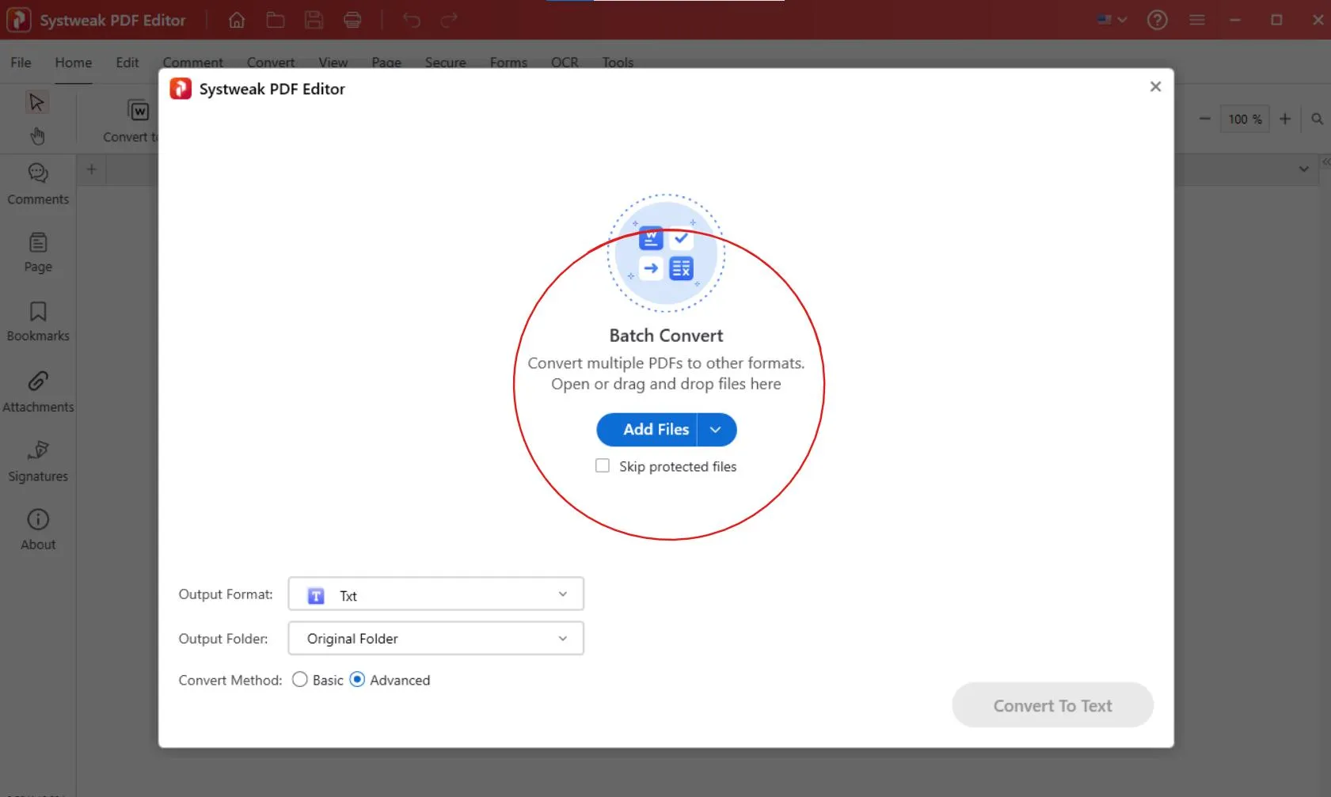Select the Advanced convert method
The height and width of the screenshot is (797, 1331).
click(x=358, y=680)
